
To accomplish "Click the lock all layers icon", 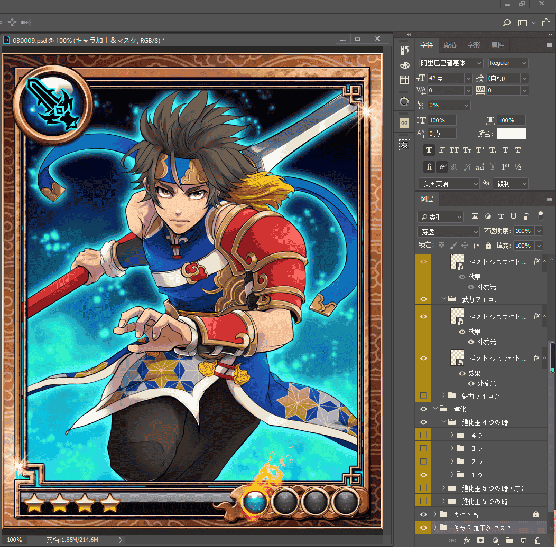I will point(488,246).
